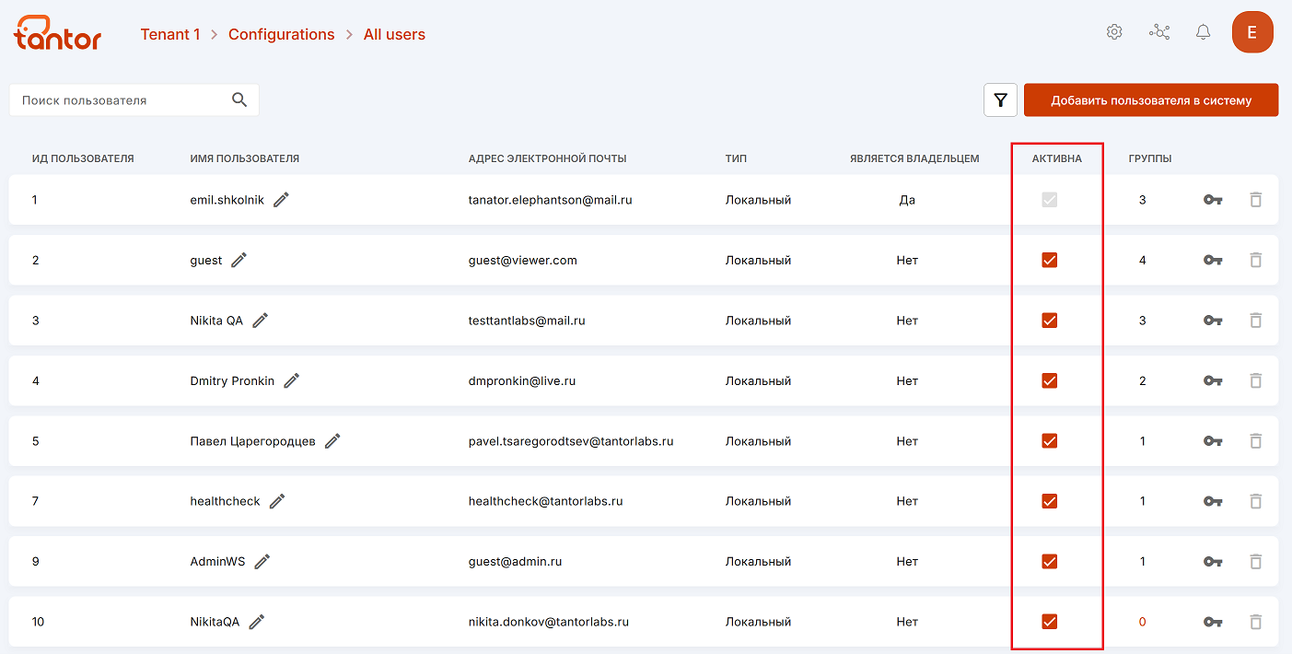Edit username NikitaQA with pencil icon
This screenshot has height=654, width=1292.
tap(257, 622)
